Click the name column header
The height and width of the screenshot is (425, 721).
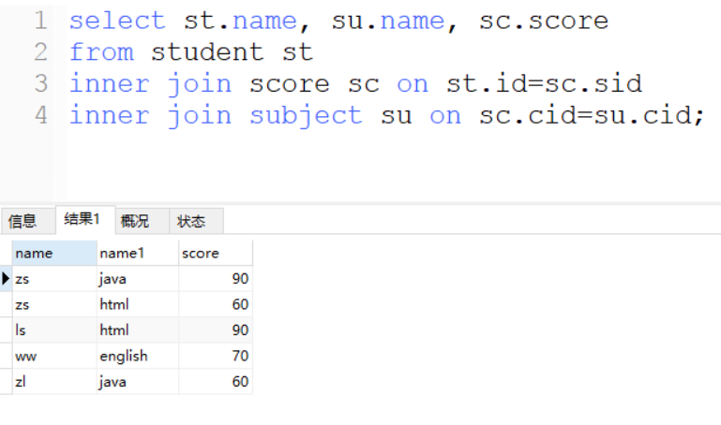[54, 253]
